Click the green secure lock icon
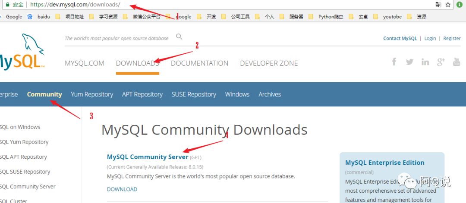466x203 pixels. pos(8,5)
